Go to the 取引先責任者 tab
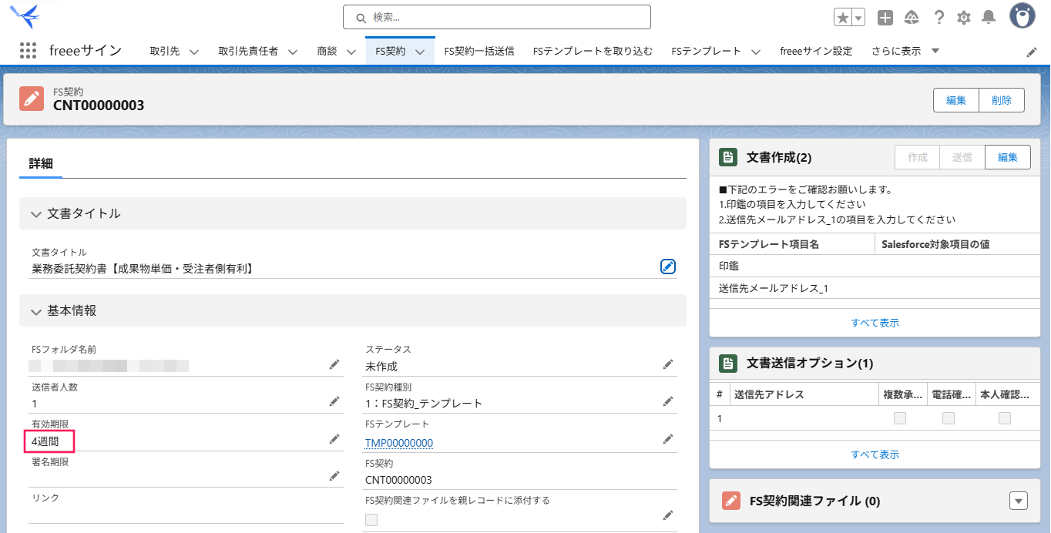The height and width of the screenshot is (533, 1051). [x=248, y=51]
